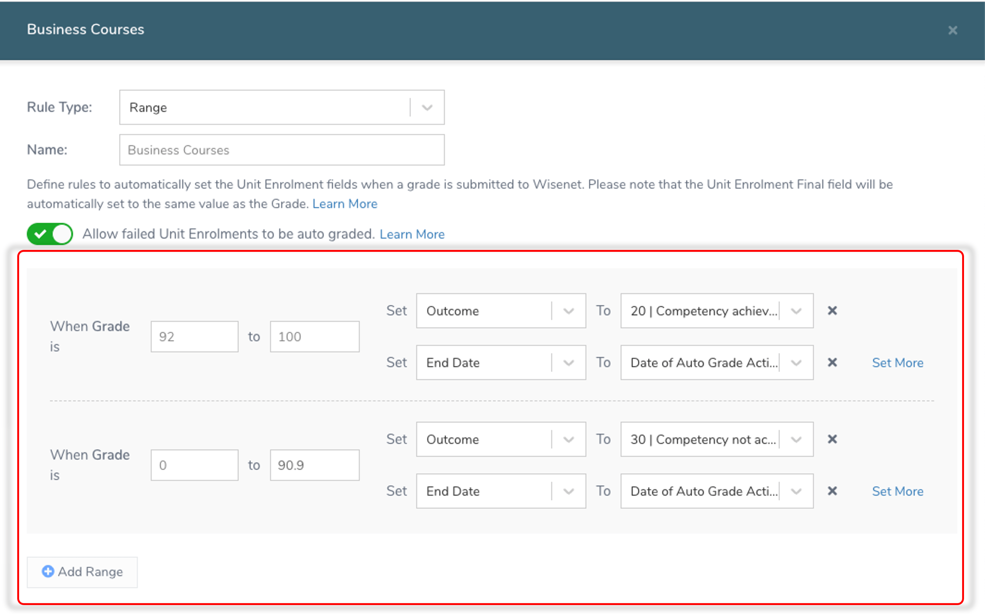Open Outcome dropdown in 92 to 100 range
The width and height of the screenshot is (985, 615).
501,311
